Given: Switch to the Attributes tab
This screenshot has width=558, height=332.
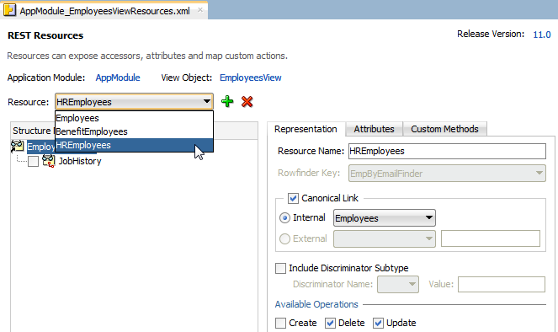Looking at the screenshot, I should (374, 129).
